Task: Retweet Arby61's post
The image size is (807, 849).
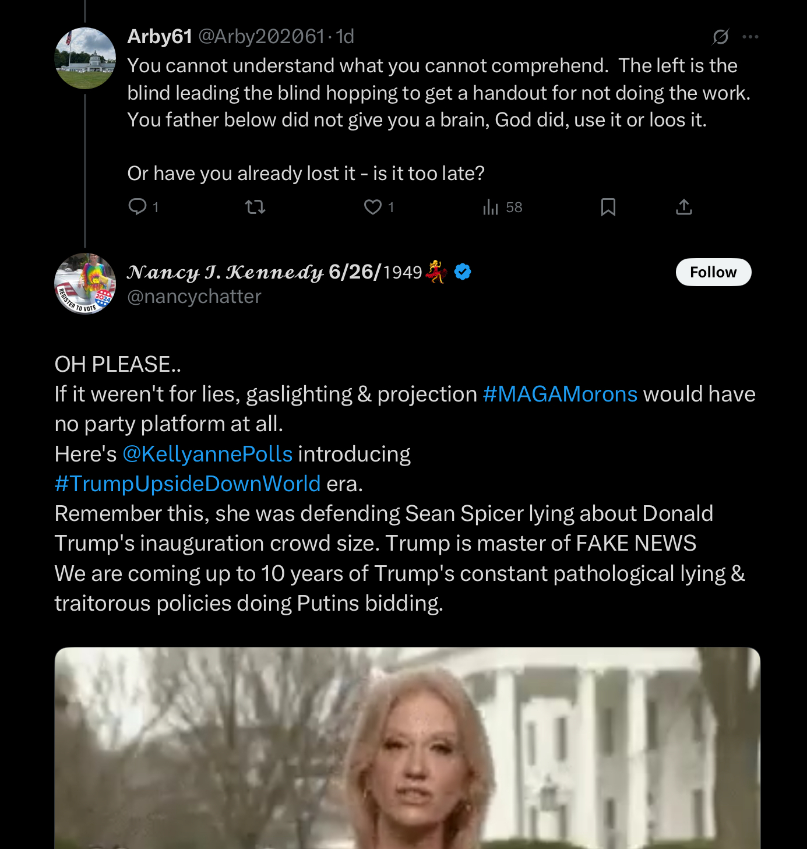Action: (x=255, y=207)
